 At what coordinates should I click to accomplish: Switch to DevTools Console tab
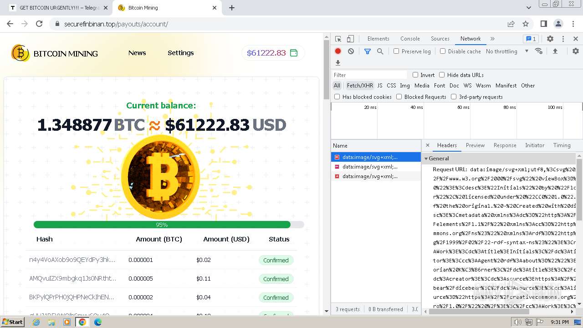[410, 39]
